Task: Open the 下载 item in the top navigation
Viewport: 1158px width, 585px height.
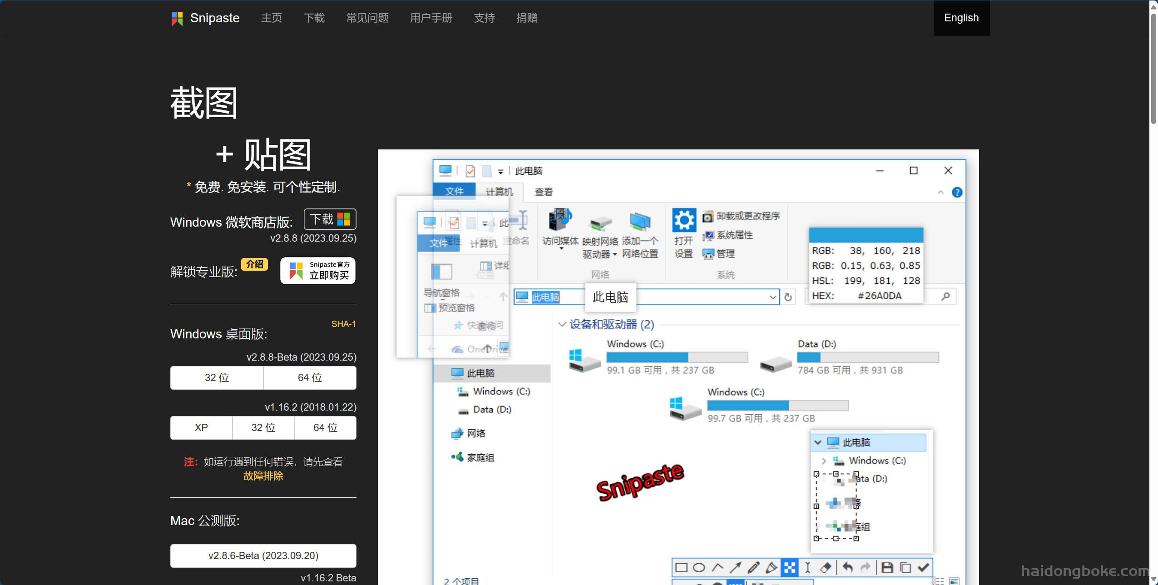Action: tap(314, 18)
